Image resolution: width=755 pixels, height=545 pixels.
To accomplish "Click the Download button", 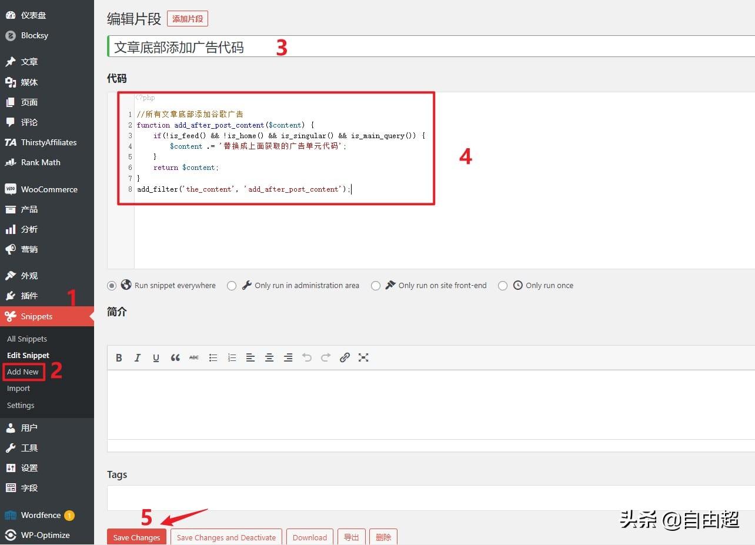I will point(310,537).
